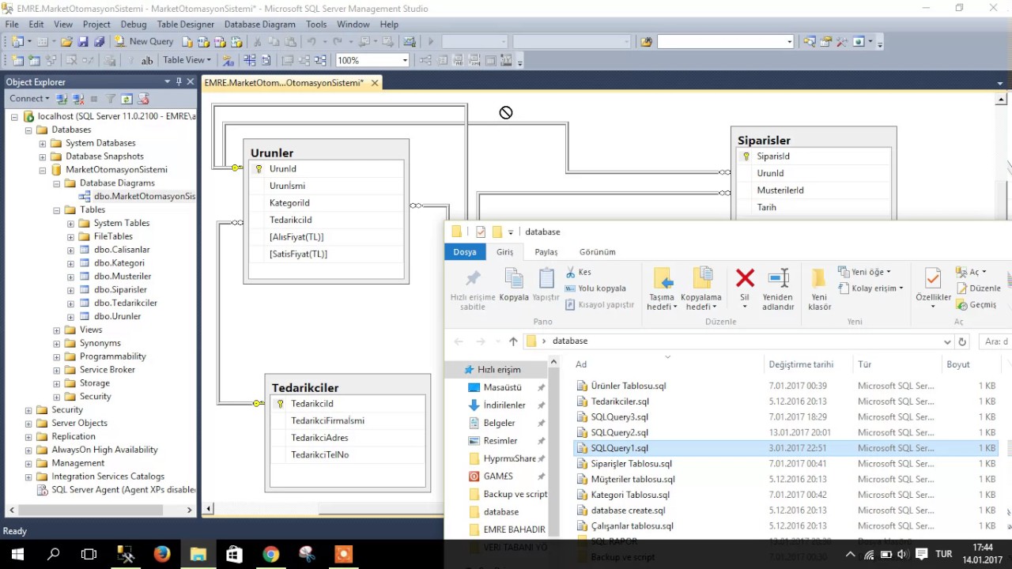The height and width of the screenshot is (569, 1012).
Task: Open the Table View dropdown
Action: pyautogui.click(x=187, y=60)
